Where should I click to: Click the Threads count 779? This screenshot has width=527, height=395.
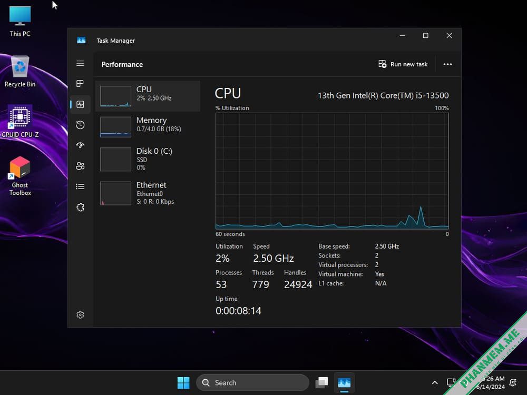(x=260, y=284)
